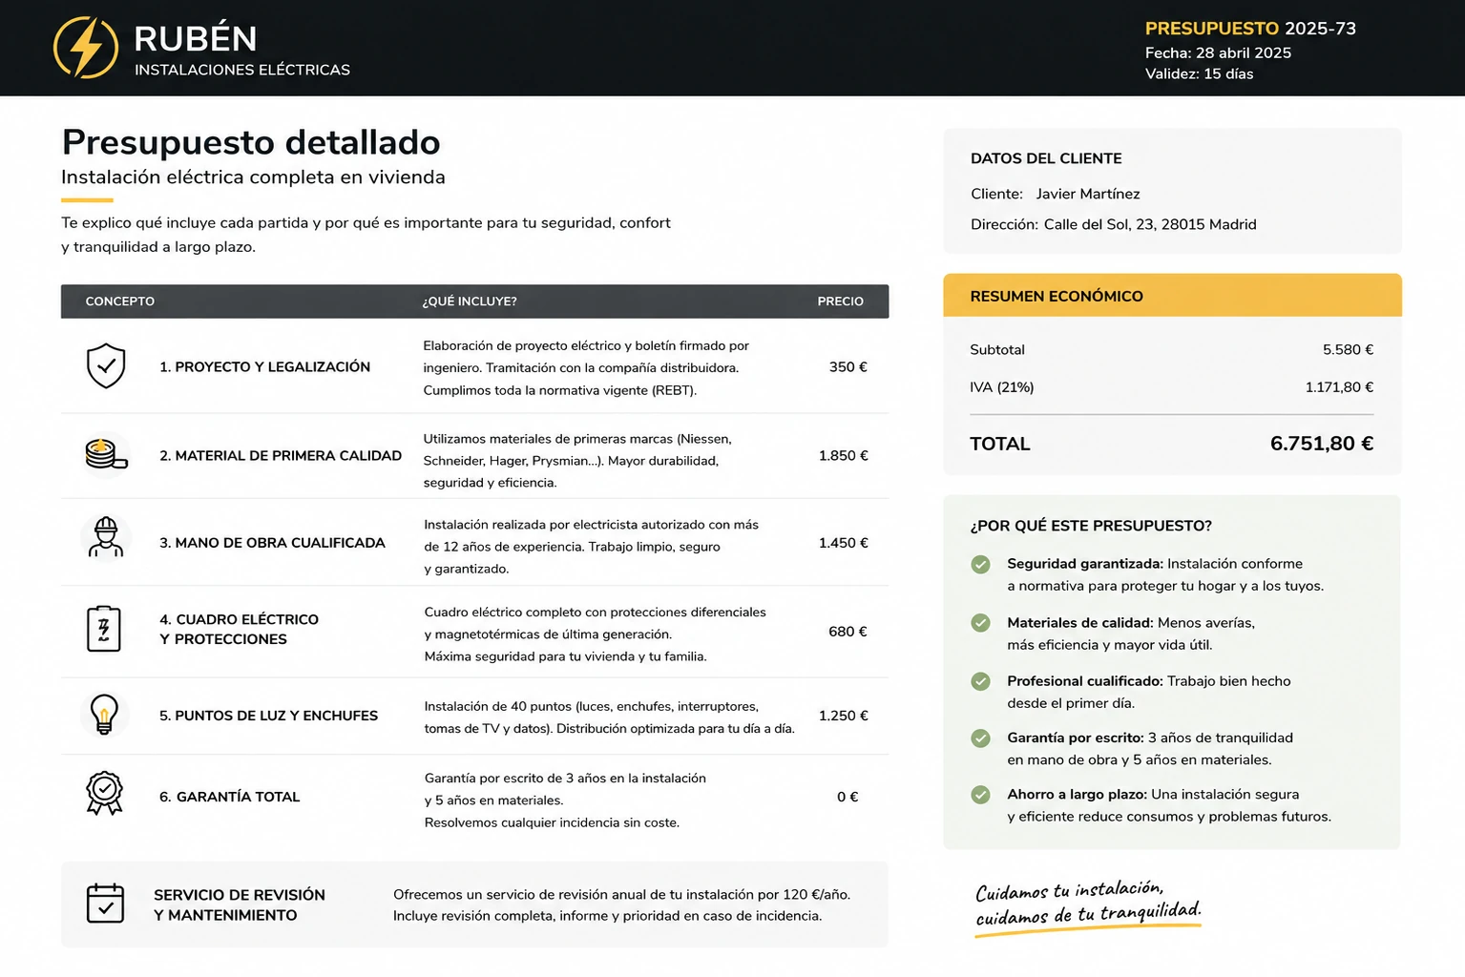The image size is (1465, 977).
Task: Click the light bulb icon for Puntos de Luz
Action: 104,714
